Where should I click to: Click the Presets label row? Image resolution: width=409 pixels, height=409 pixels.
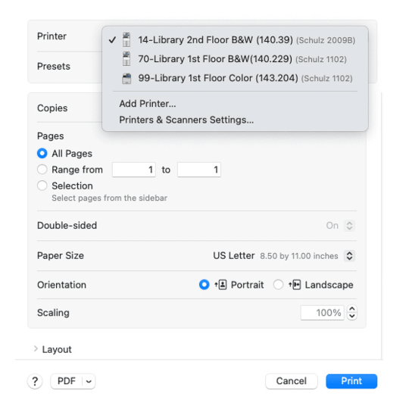54,66
